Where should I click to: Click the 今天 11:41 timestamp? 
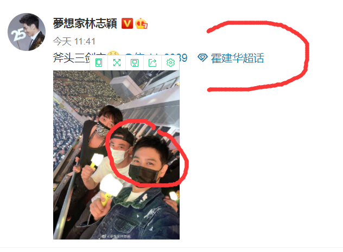tap(74, 41)
